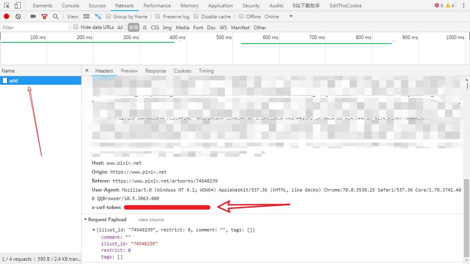Screen dimensions: 470x264
Task: Filter requests by CSS
Action: coord(155,27)
